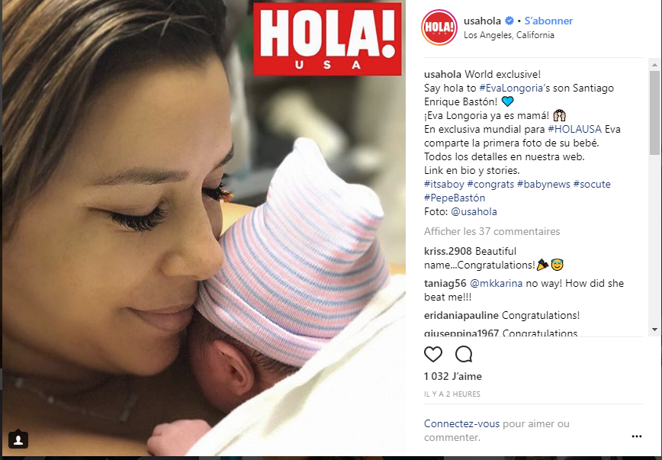Click the comments scrollbar down arrow

click(x=654, y=330)
